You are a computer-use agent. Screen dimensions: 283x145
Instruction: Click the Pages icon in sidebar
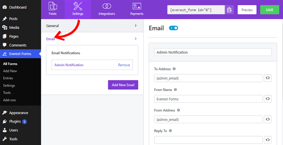click(5, 36)
